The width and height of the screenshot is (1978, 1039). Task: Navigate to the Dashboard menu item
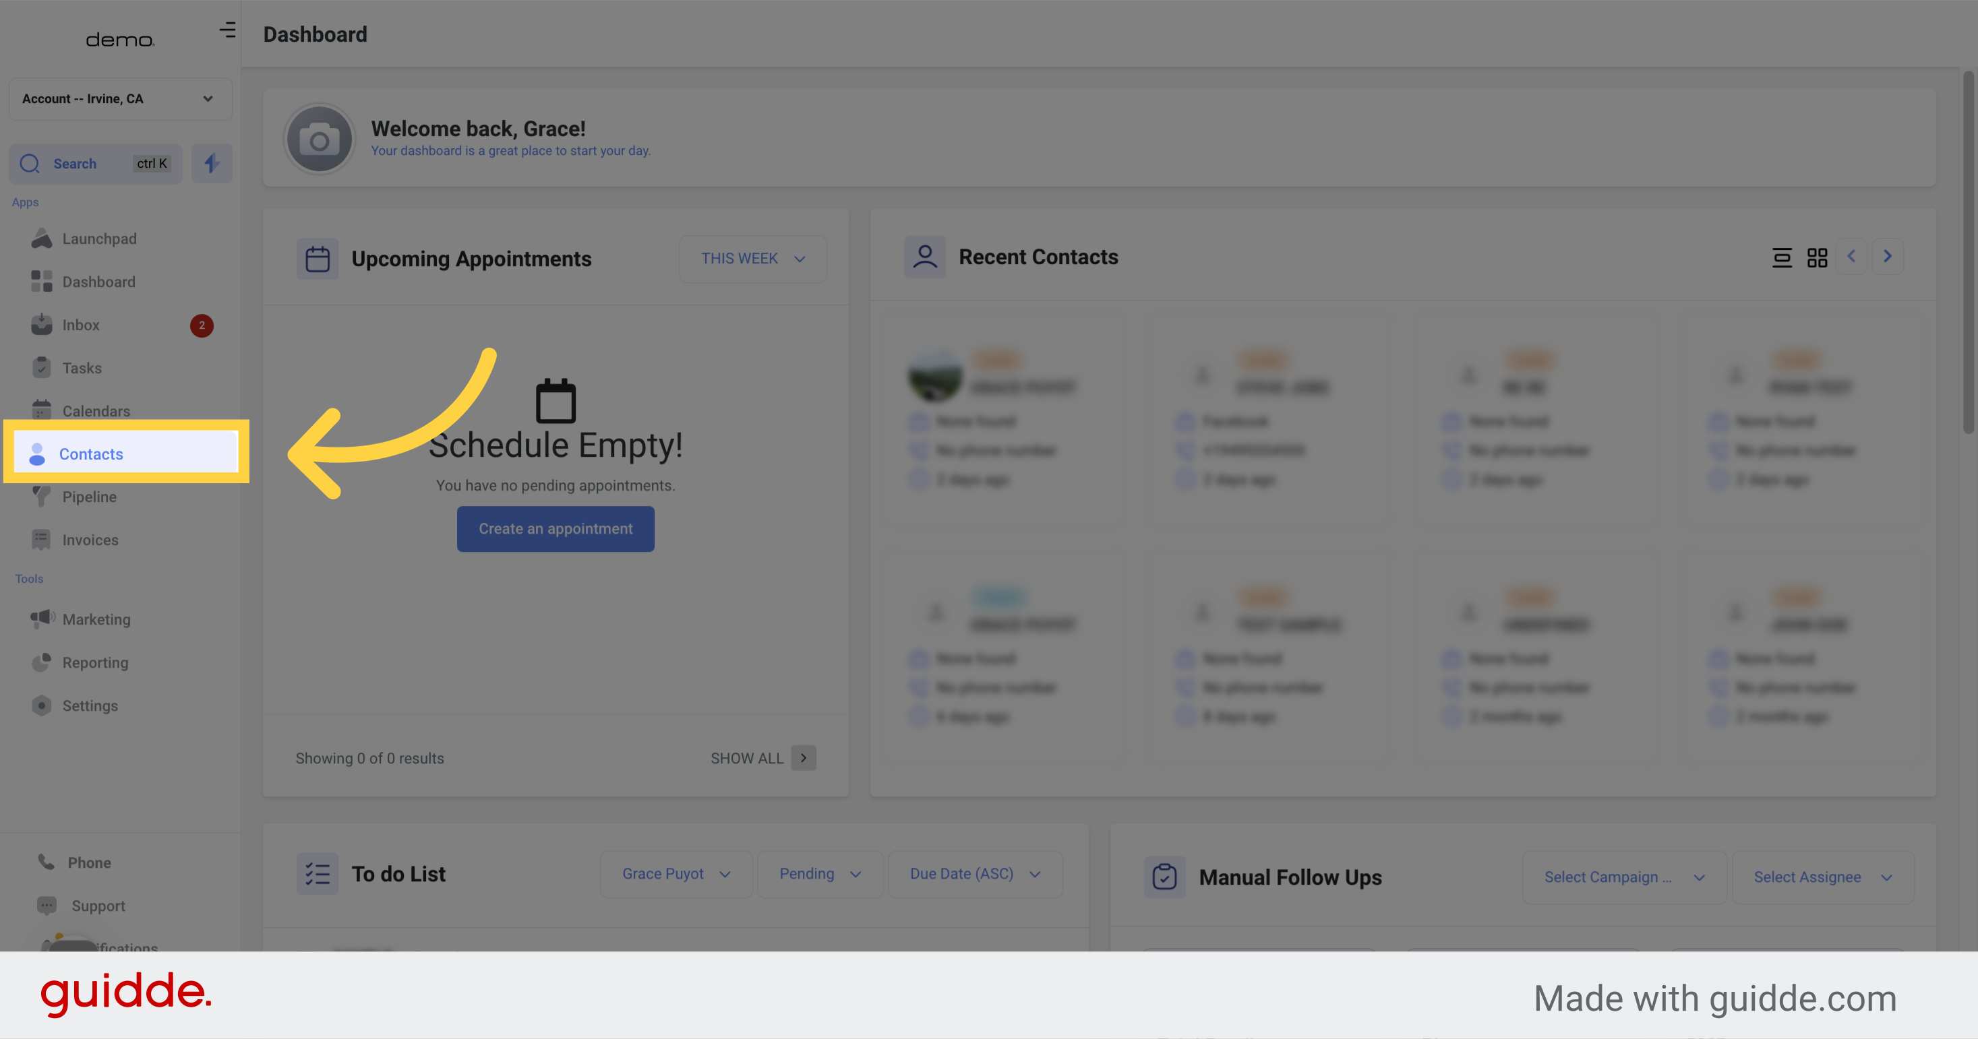[x=99, y=282]
